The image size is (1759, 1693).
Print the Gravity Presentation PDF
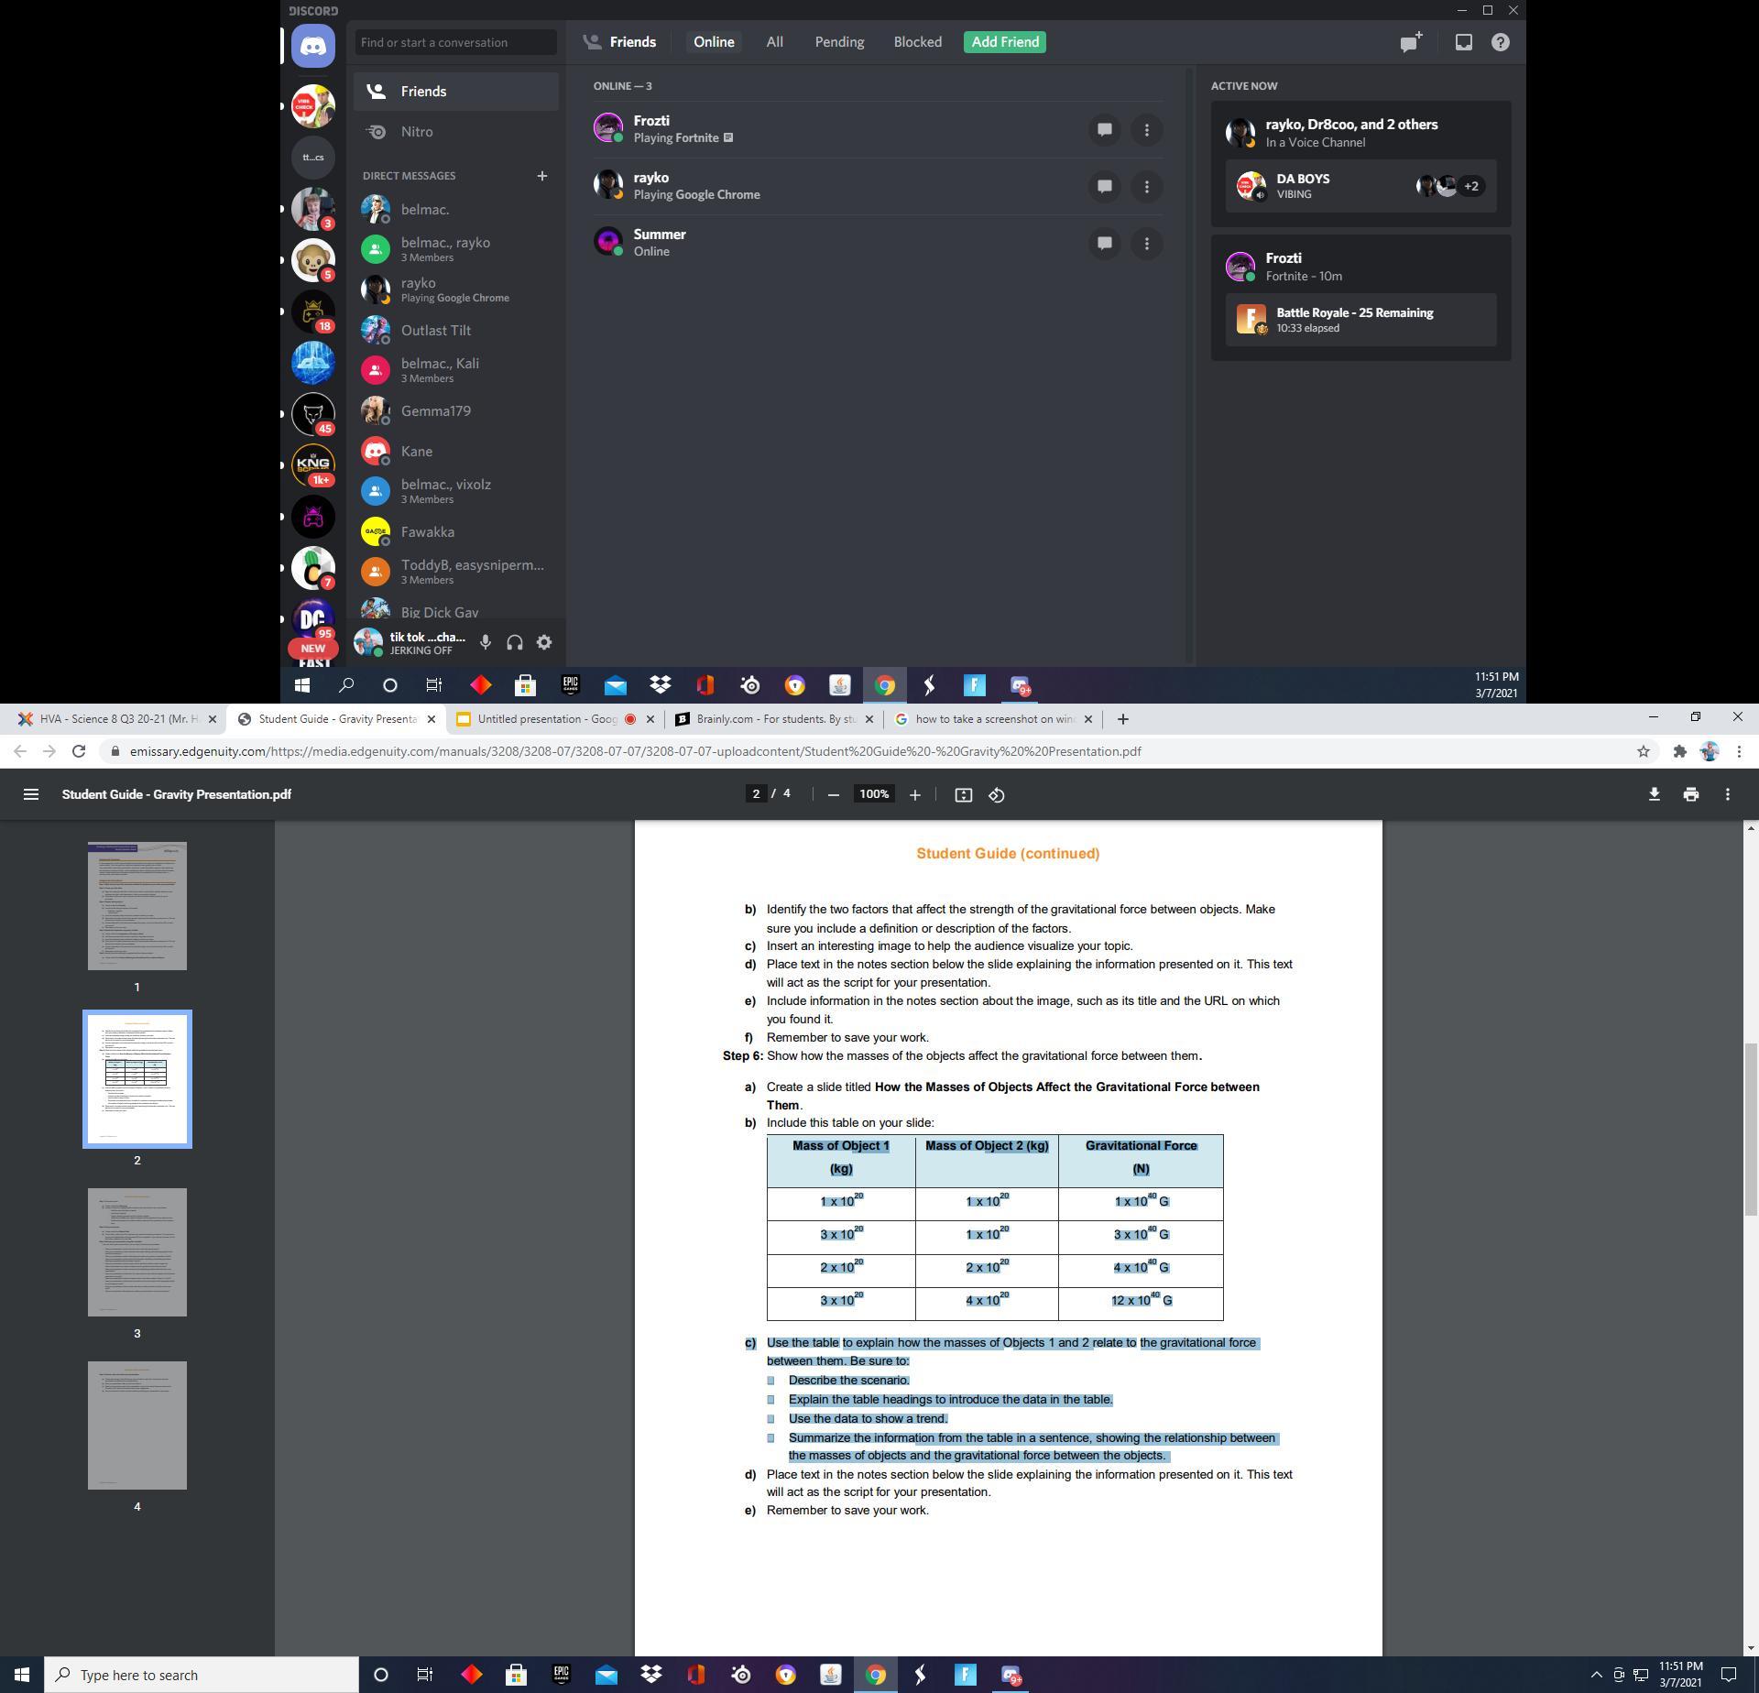(x=1690, y=794)
